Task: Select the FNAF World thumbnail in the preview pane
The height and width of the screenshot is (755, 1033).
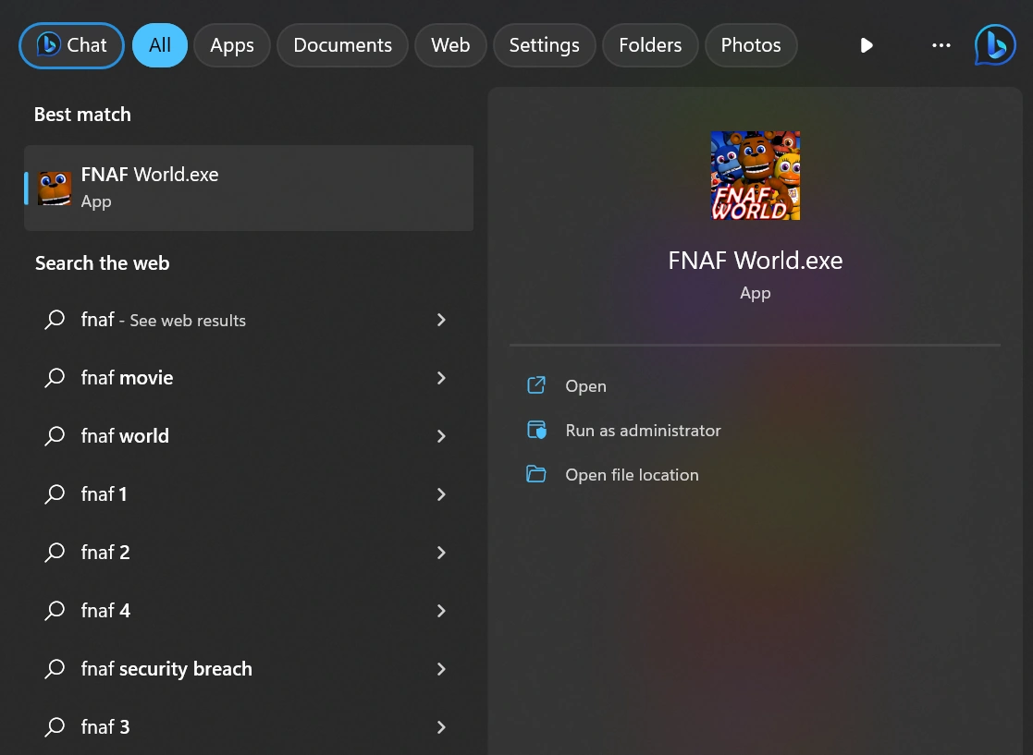Action: point(755,175)
